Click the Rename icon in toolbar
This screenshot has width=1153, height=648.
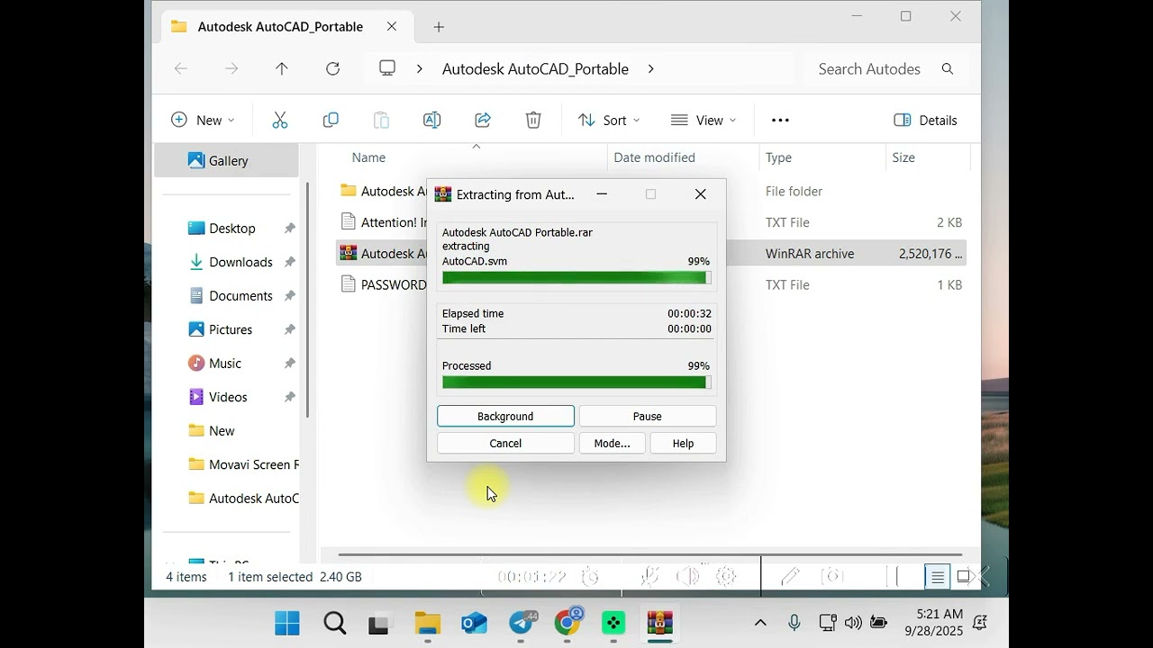(431, 120)
